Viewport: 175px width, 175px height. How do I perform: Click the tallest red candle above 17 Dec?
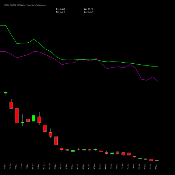pos(17,115)
